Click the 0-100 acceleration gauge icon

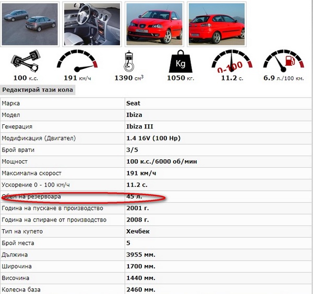[232, 61]
